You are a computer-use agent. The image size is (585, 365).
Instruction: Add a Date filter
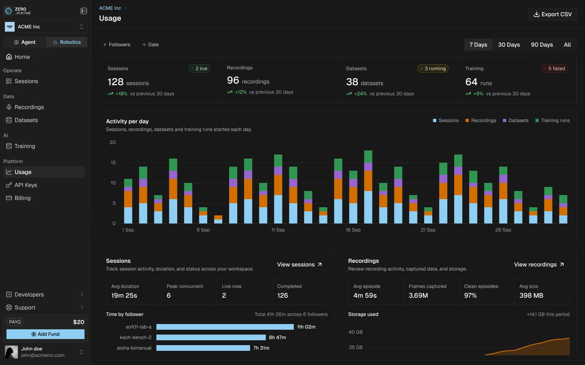150,45
